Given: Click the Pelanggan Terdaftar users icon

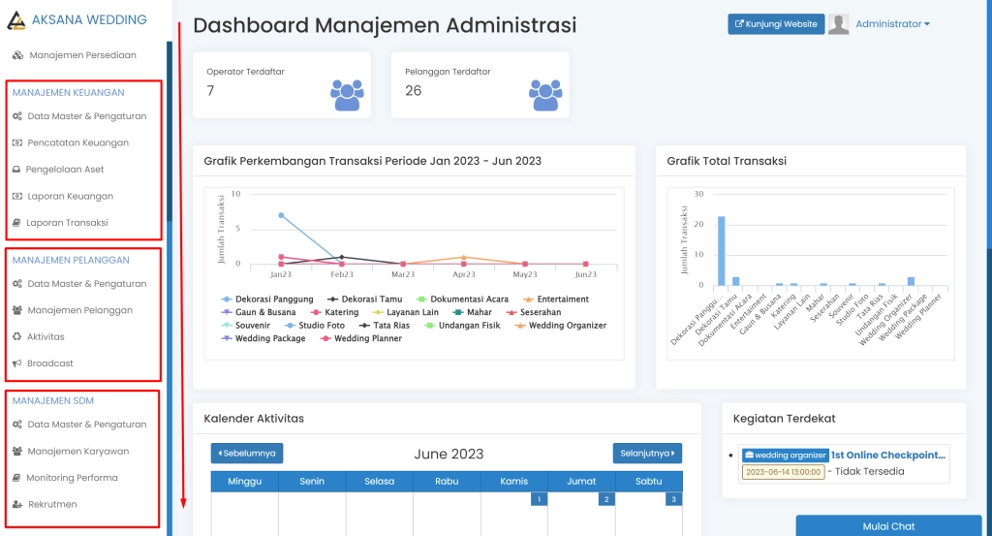Looking at the screenshot, I should [544, 94].
